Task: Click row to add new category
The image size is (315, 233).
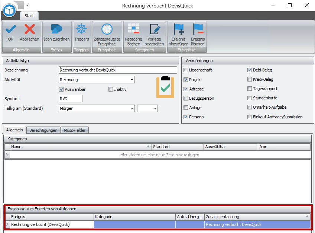Action: 160,155
